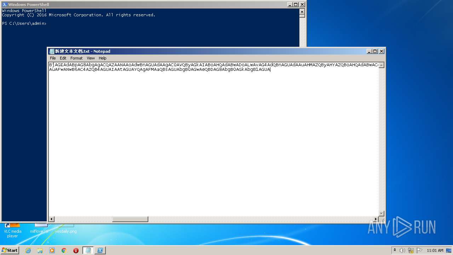Click the PowerShell prompt line PS C:\Users\admin>
This screenshot has width=453, height=255.
click(x=24, y=23)
